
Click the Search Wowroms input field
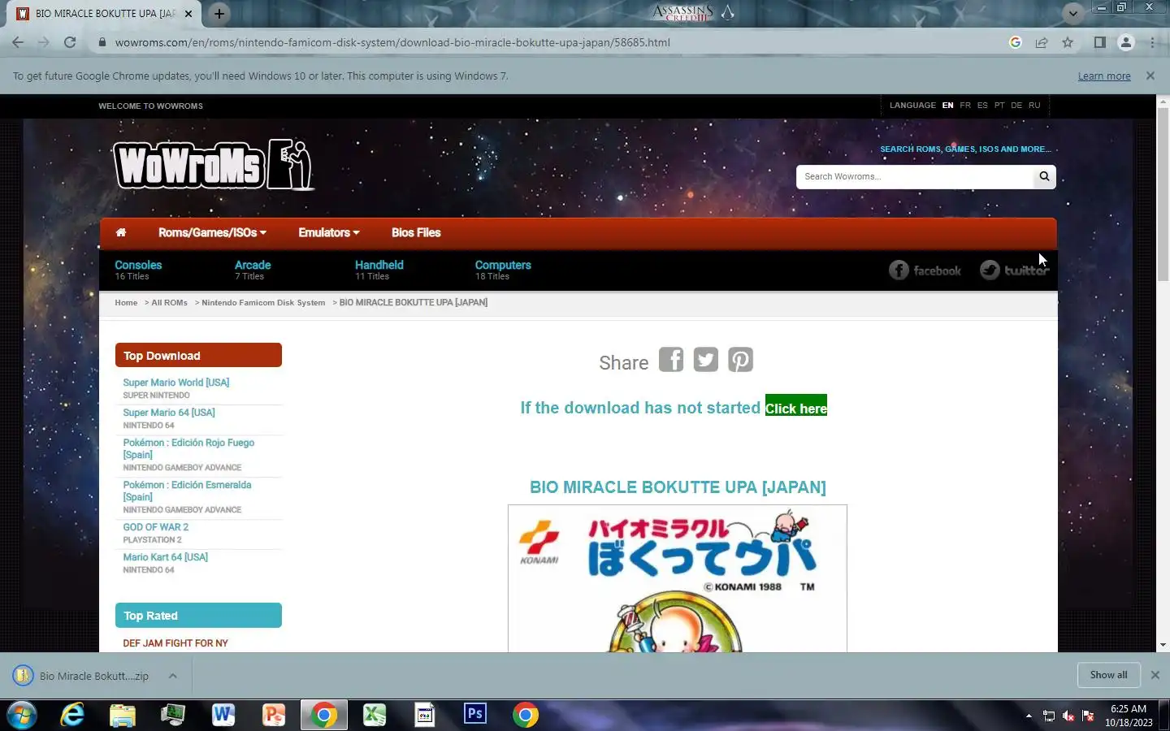(914, 176)
